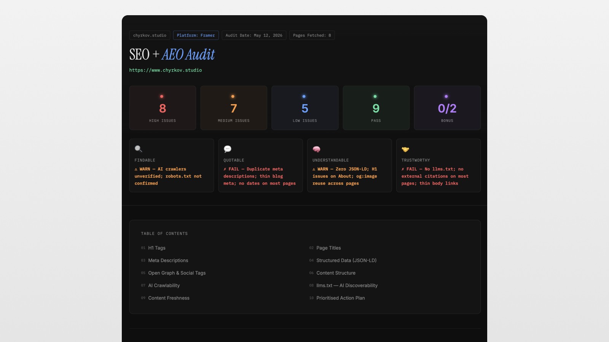Viewport: 609px width, 342px height.
Task: Click the blue dot on Low Issues card
Action: tap(304, 97)
